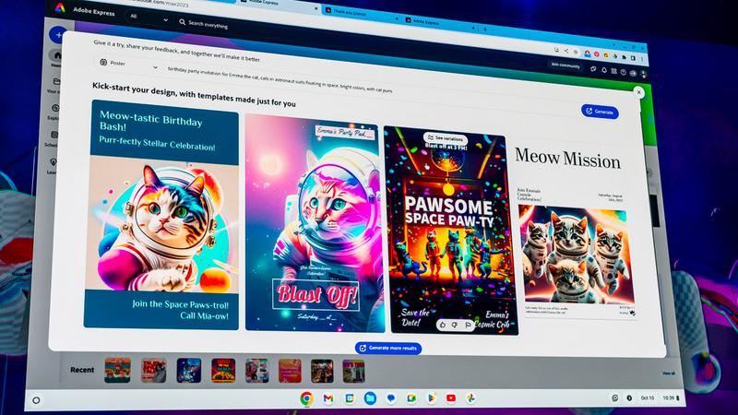
Task: Open Gmail from the shelf
Action: tap(328, 398)
